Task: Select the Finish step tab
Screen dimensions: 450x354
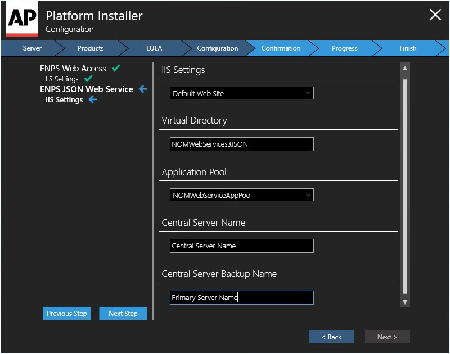Action: (408, 48)
